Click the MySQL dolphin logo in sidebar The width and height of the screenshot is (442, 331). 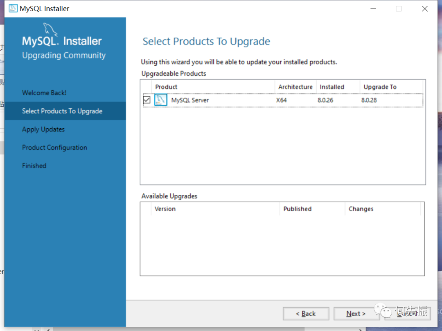pos(50,29)
